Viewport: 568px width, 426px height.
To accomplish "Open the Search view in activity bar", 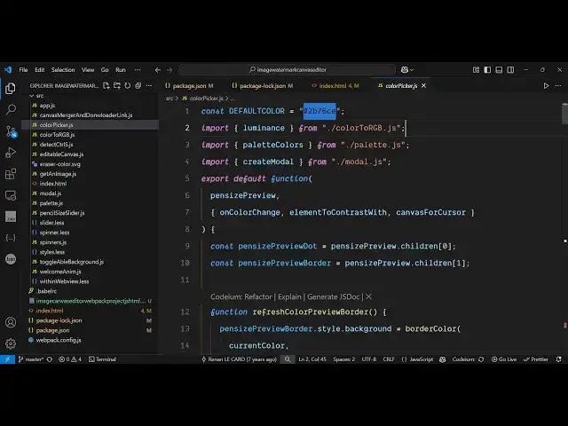I will coord(11,109).
